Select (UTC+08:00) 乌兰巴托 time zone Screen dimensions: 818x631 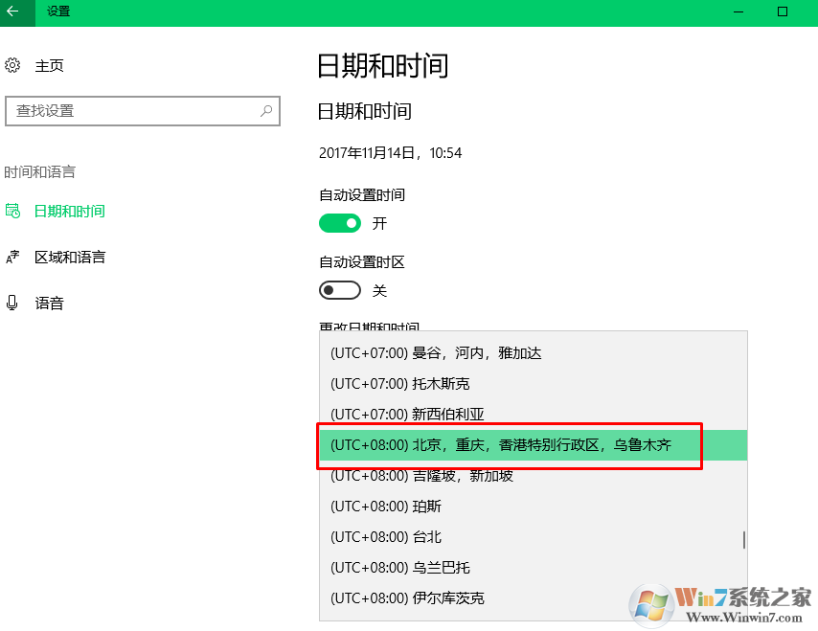click(400, 568)
